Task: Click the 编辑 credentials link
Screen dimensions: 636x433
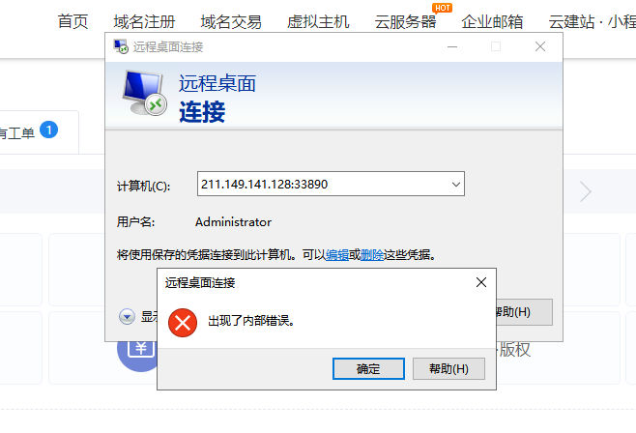Action: point(337,255)
